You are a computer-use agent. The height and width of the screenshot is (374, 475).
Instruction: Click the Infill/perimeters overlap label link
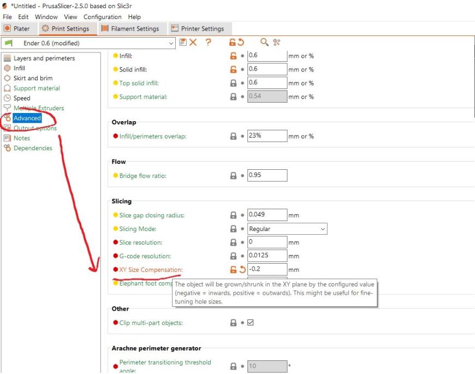click(x=153, y=136)
